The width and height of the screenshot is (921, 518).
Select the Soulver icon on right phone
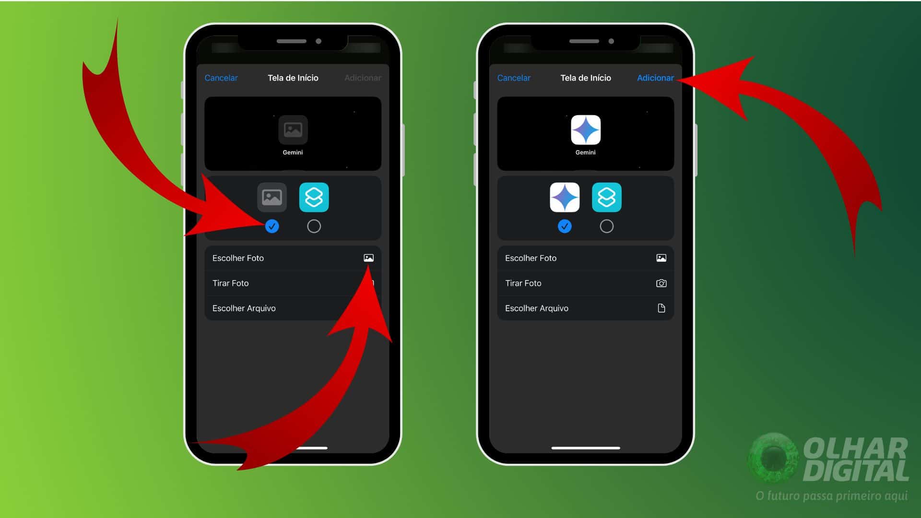click(x=605, y=197)
